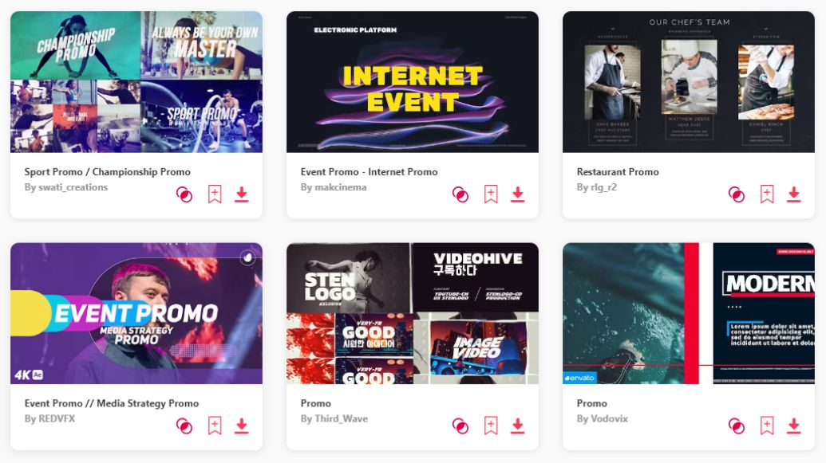Bookmark the Promo by Vodovix
The width and height of the screenshot is (826, 463).
767,426
